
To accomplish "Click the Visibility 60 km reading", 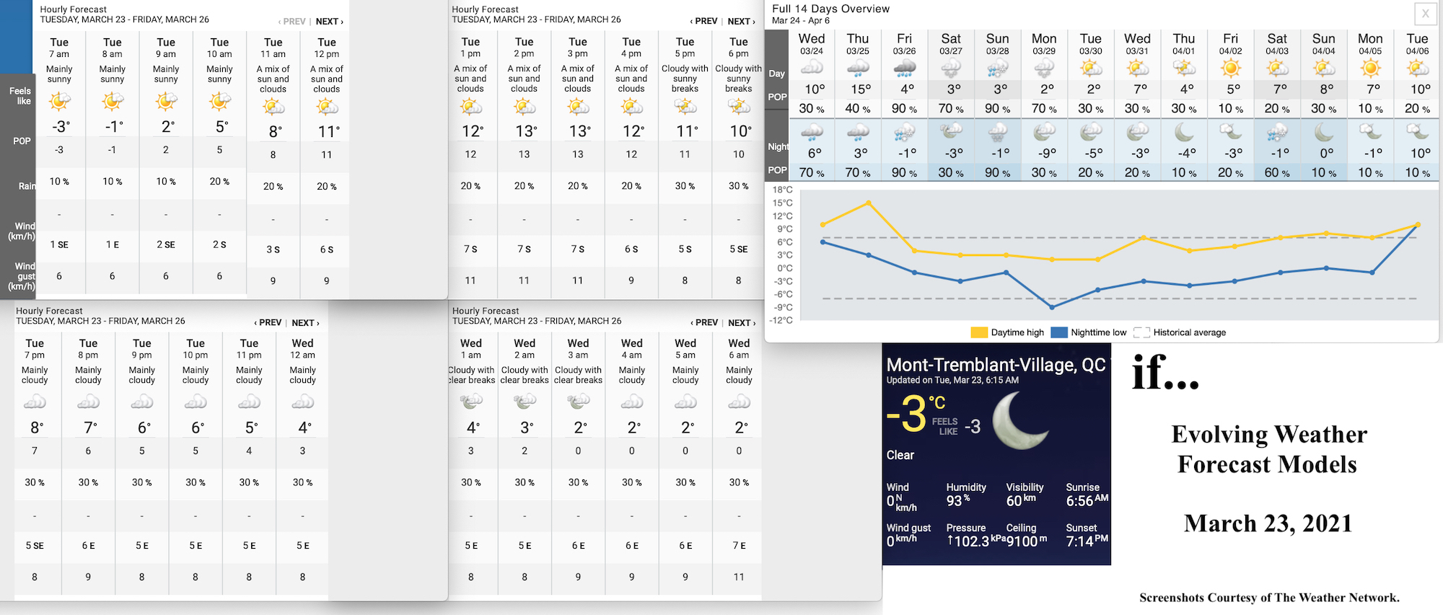I will 1021,500.
